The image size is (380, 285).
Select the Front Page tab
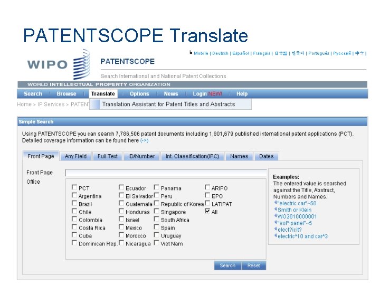click(x=41, y=156)
